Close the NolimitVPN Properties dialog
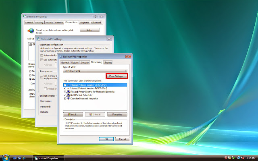This screenshot has height=161, width=258. (x=128, y=57)
